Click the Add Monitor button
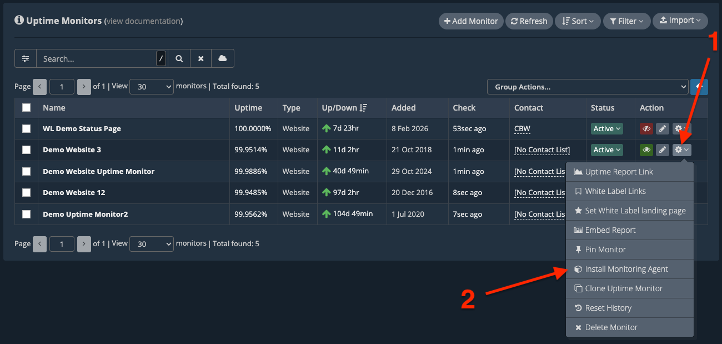The width and height of the screenshot is (722, 344). [x=471, y=21]
